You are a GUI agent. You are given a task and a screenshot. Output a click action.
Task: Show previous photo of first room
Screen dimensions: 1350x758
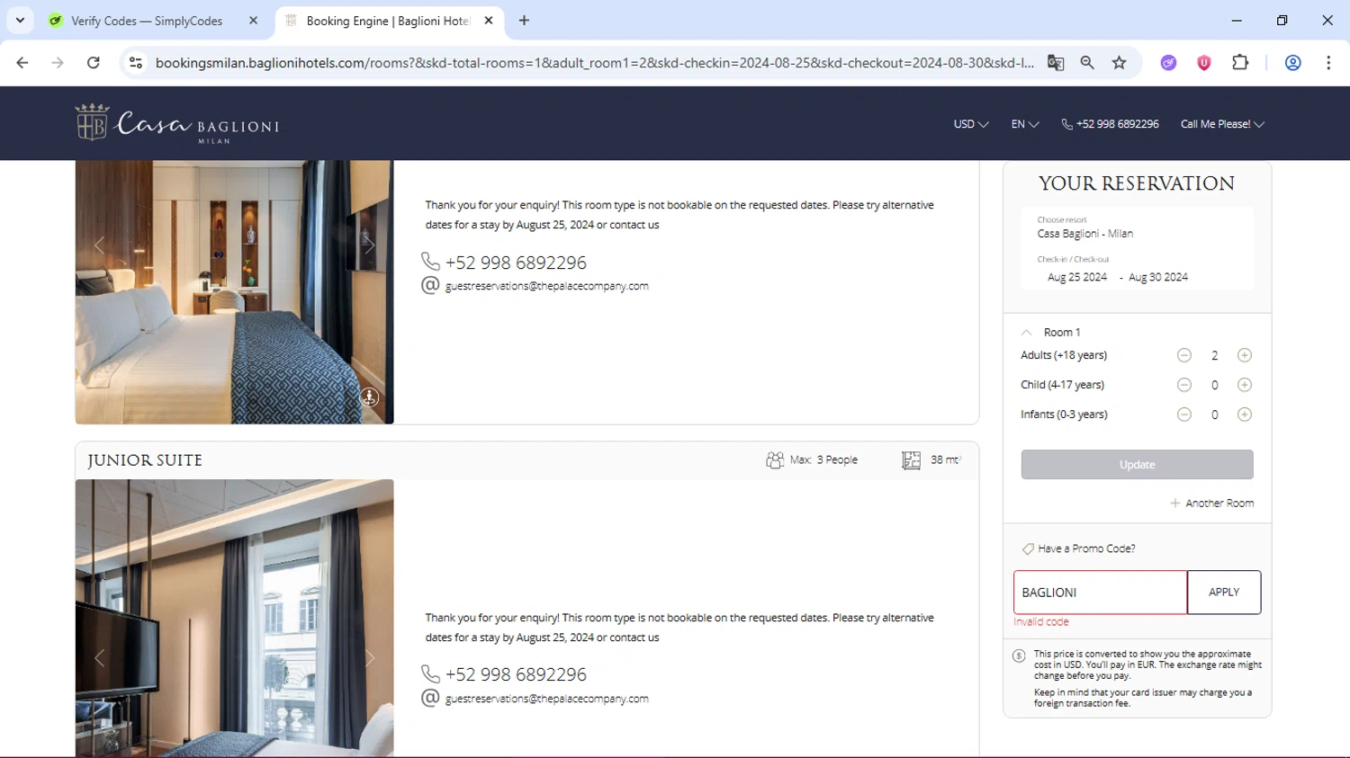coord(99,245)
